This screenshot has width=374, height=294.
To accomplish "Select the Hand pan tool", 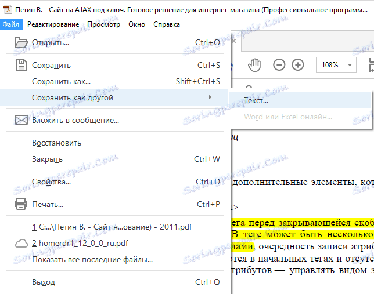I will pos(254,65).
